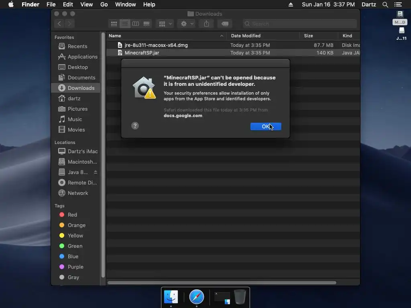Switch Finder to list view

(x=125, y=24)
